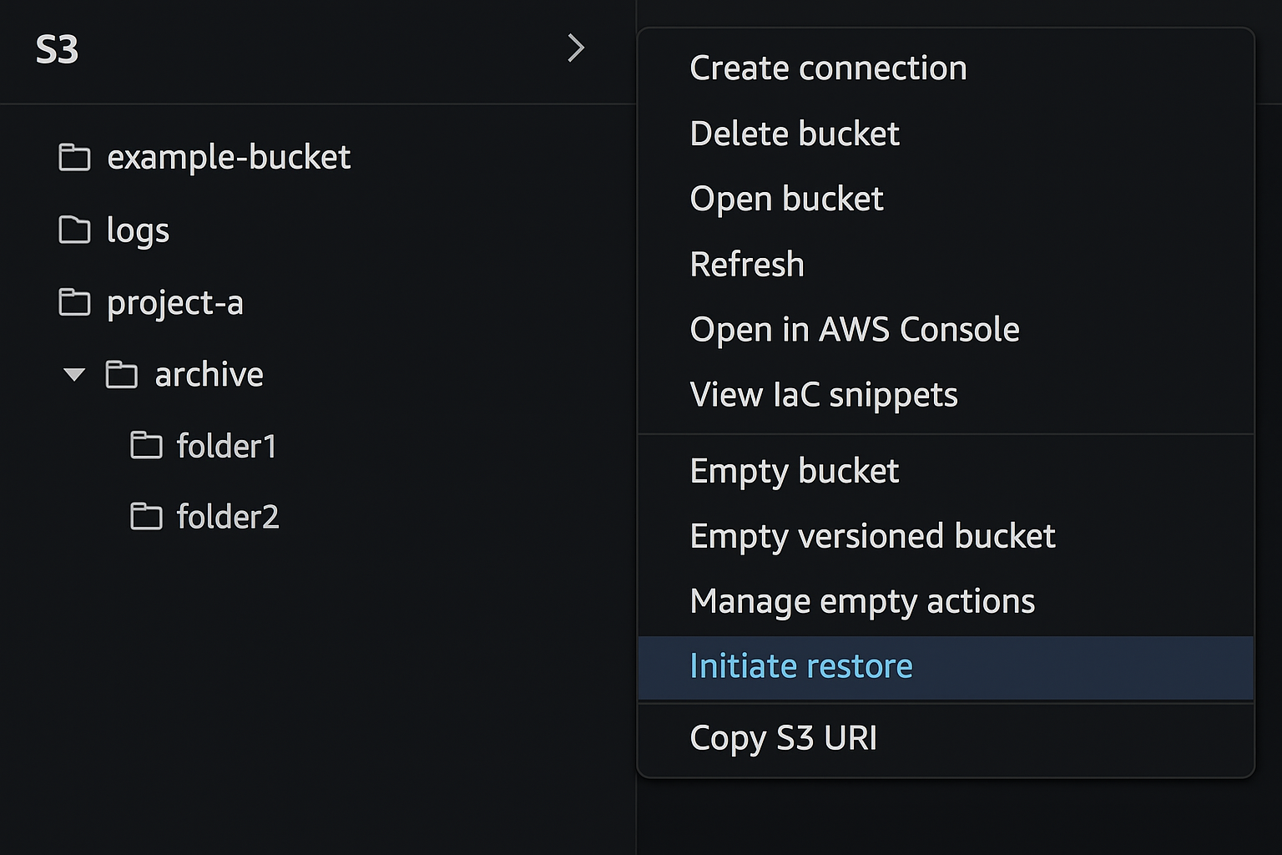
Task: Click the folder icon beside folder2
Action: click(147, 516)
